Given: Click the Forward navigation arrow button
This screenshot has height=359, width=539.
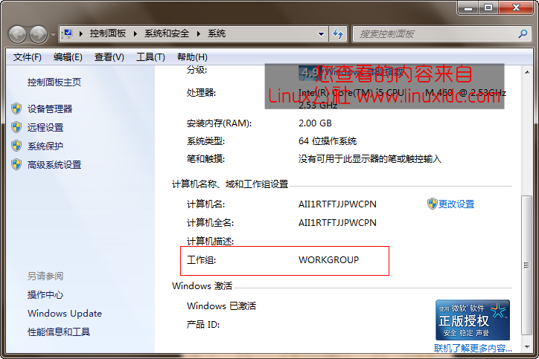Looking at the screenshot, I should [38, 34].
